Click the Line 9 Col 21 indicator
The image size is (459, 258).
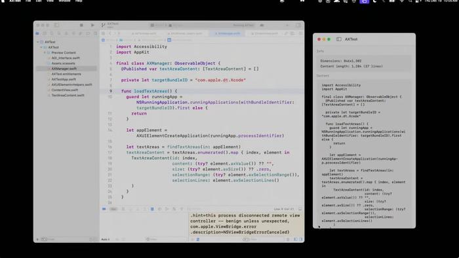(284, 209)
